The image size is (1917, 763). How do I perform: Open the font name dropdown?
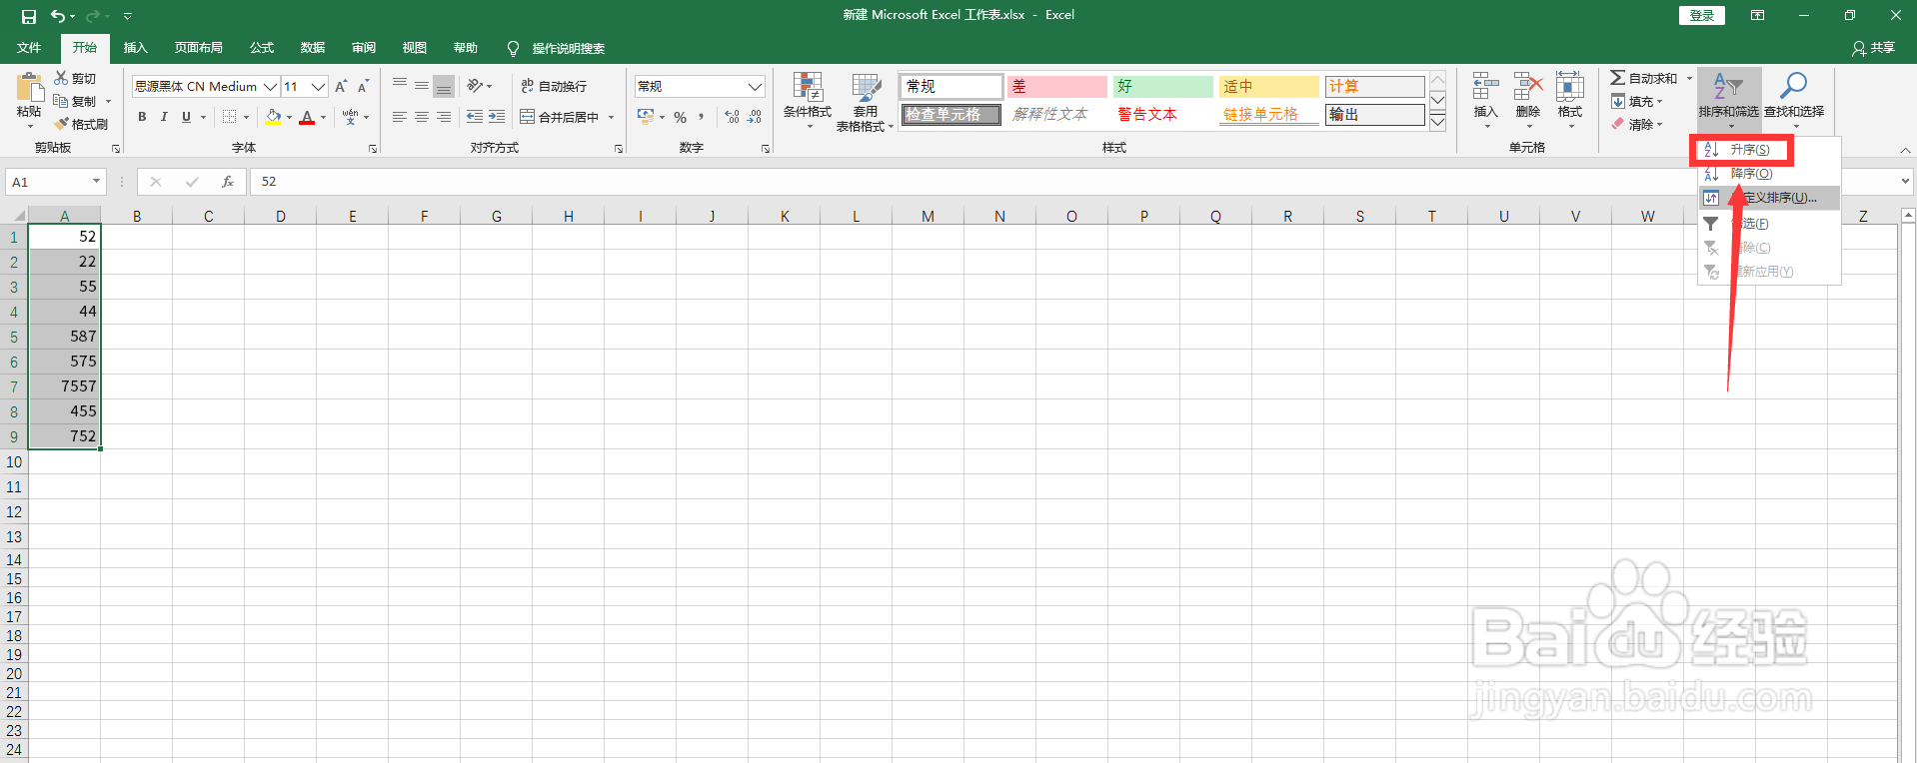(x=270, y=87)
